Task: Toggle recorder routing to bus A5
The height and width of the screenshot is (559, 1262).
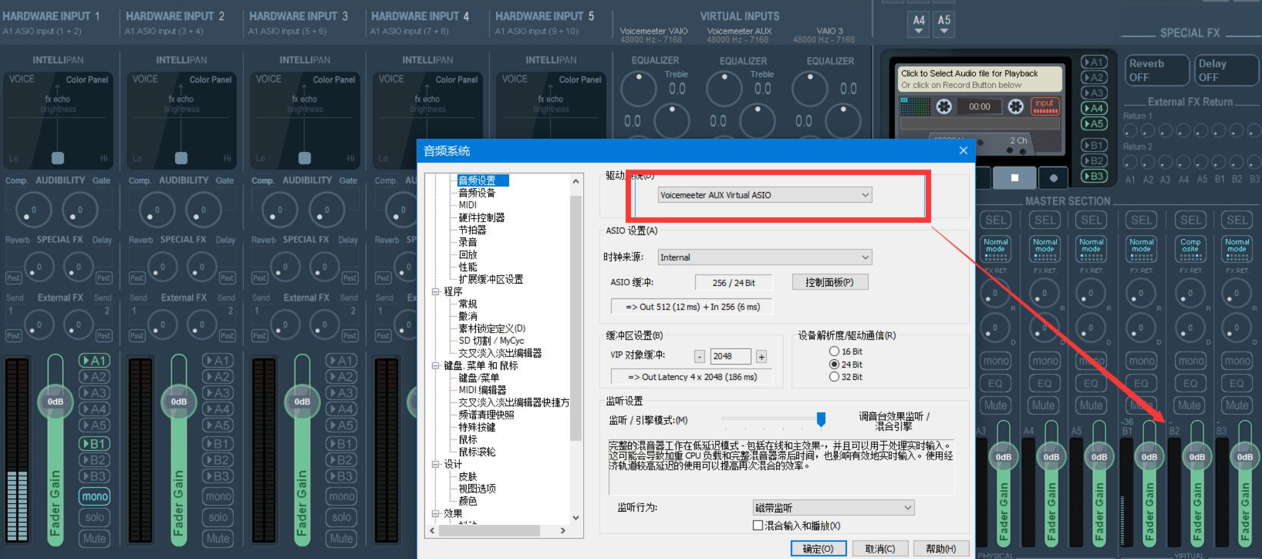Action: [x=1093, y=123]
